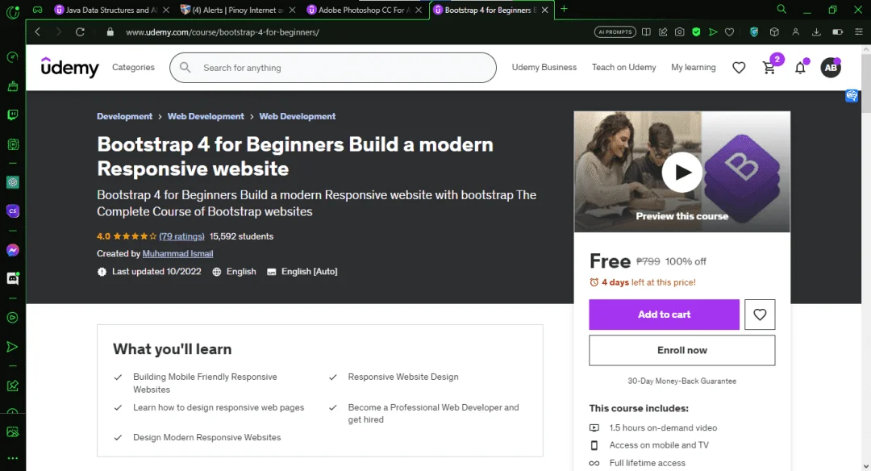This screenshot has height=471, width=871.
Task: Open the Player icon in sidebar
Action: [12, 318]
